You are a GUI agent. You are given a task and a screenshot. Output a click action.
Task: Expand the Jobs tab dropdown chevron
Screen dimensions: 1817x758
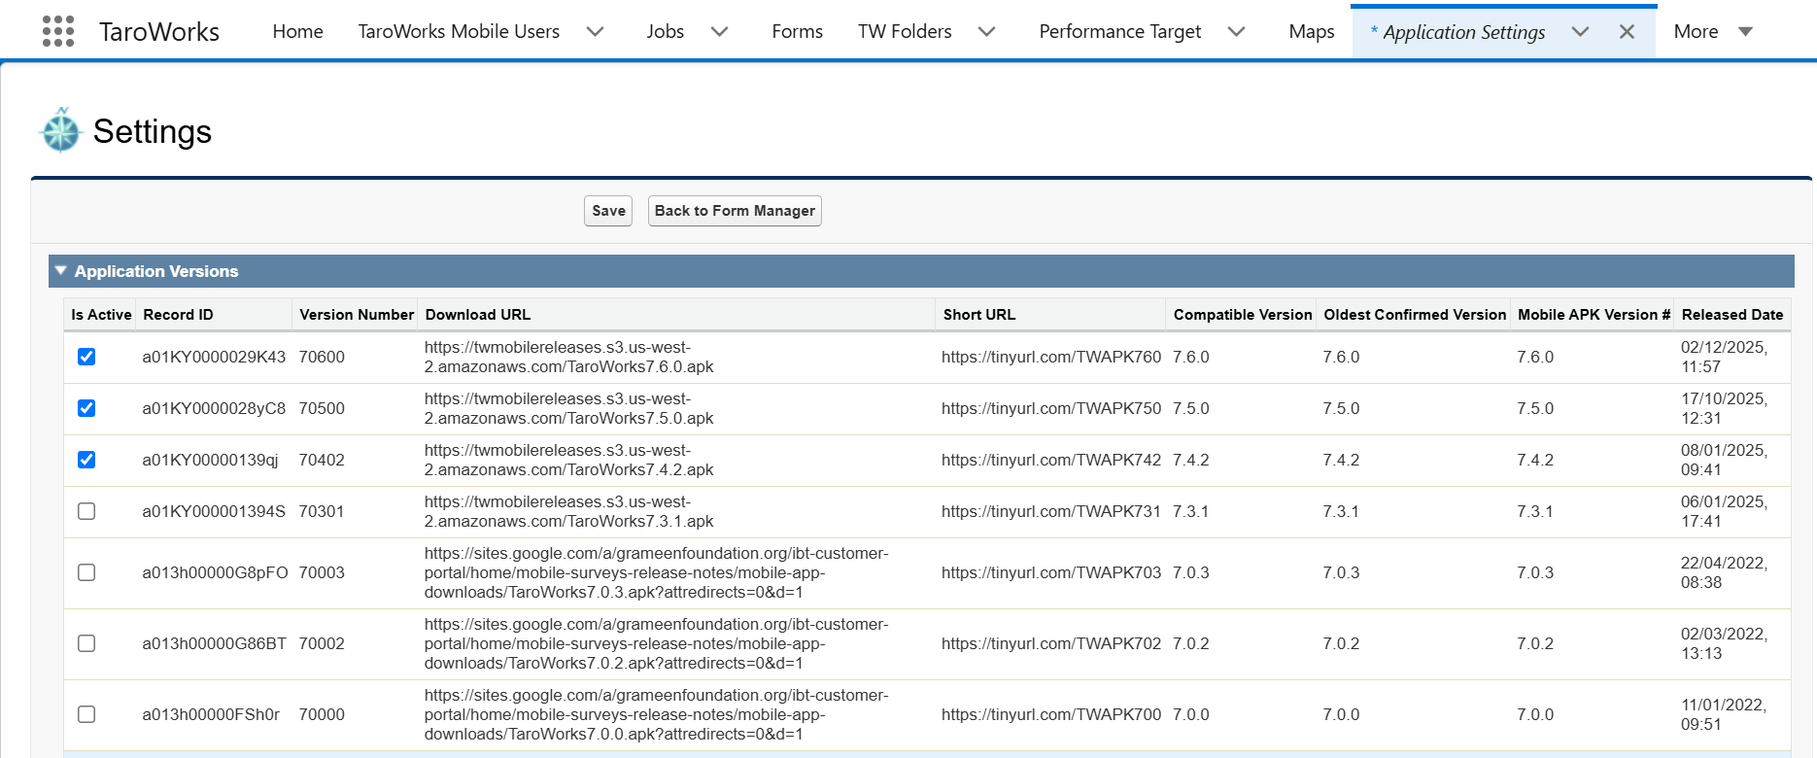720,32
